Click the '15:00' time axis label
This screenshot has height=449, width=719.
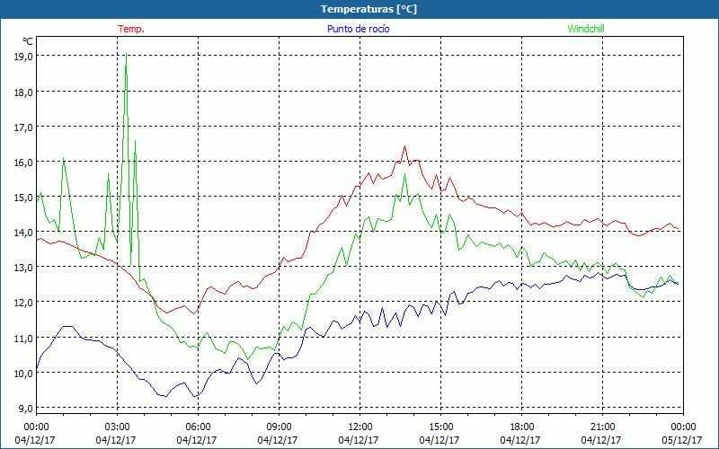click(440, 427)
